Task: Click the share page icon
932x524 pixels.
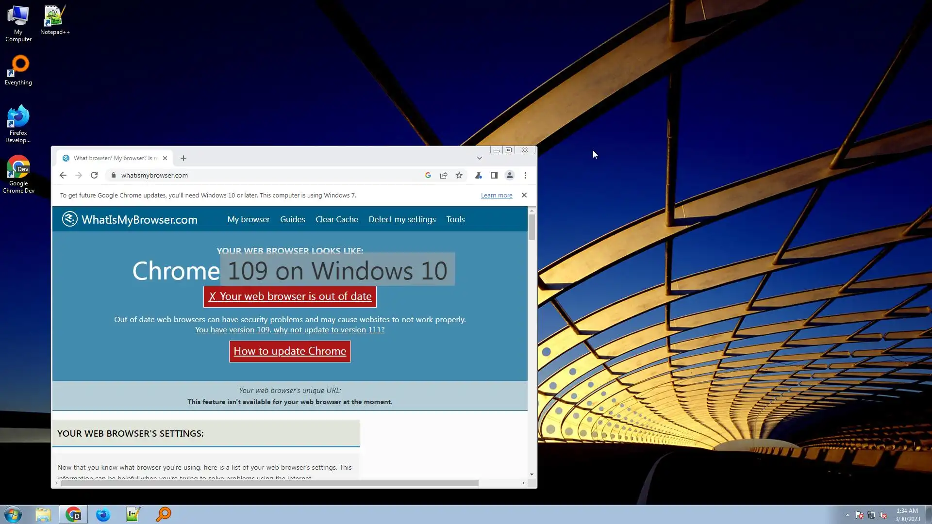Action: tap(444, 175)
